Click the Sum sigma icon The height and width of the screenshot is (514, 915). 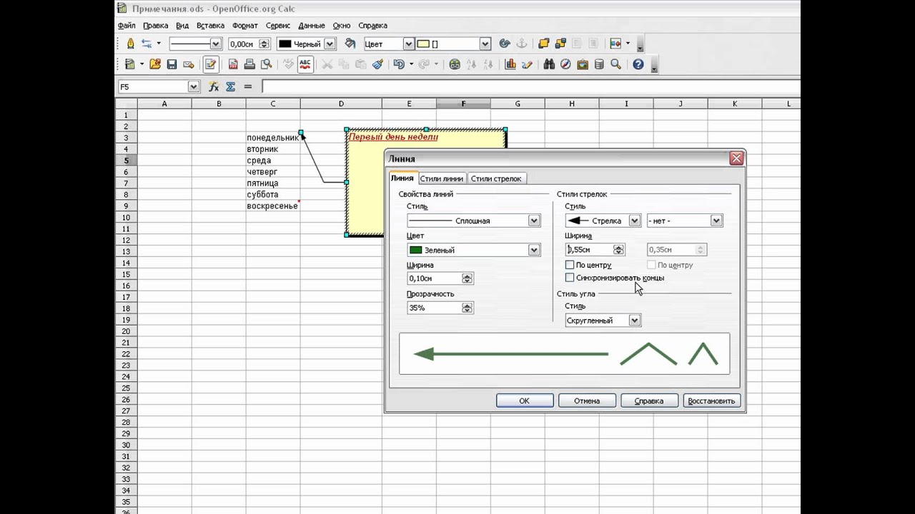pos(230,86)
